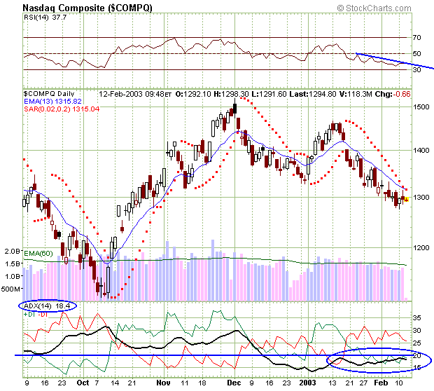
Task: Click the Nov date axis label
Action: (163, 383)
